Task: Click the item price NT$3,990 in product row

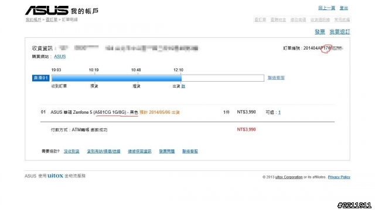Action: [246, 112]
